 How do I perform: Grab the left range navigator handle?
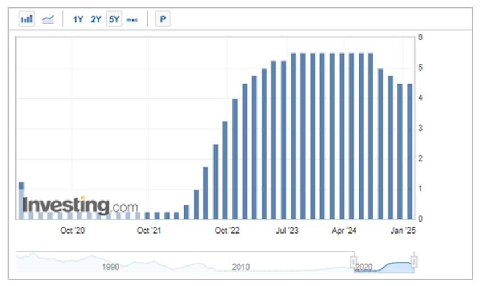[353, 262]
